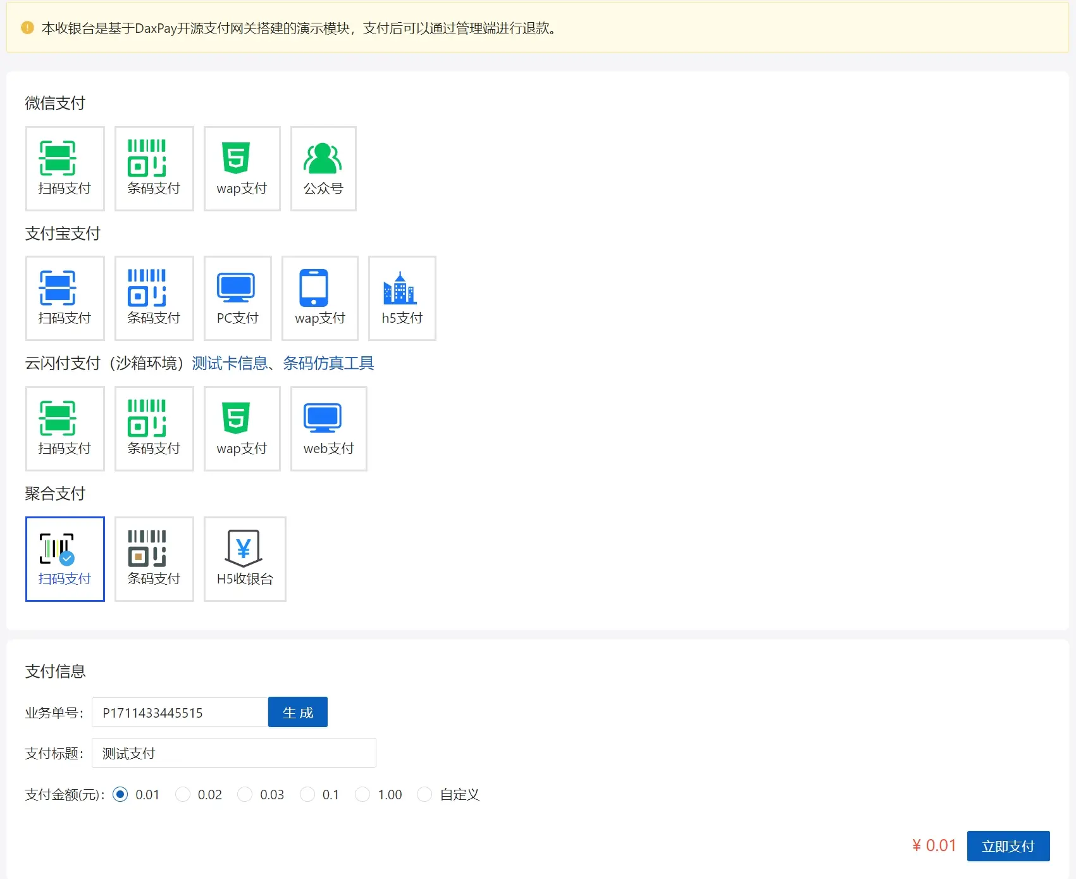Click the 微信支付 section heading
This screenshot has width=1076, height=879.
point(55,103)
